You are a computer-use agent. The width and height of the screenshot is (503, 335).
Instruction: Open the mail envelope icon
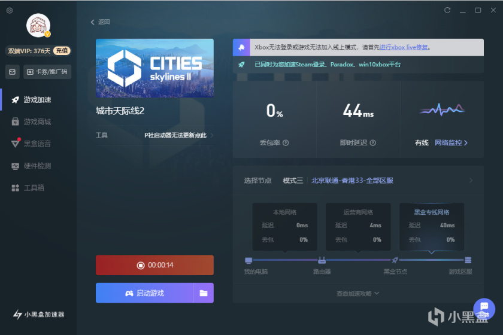click(x=12, y=72)
